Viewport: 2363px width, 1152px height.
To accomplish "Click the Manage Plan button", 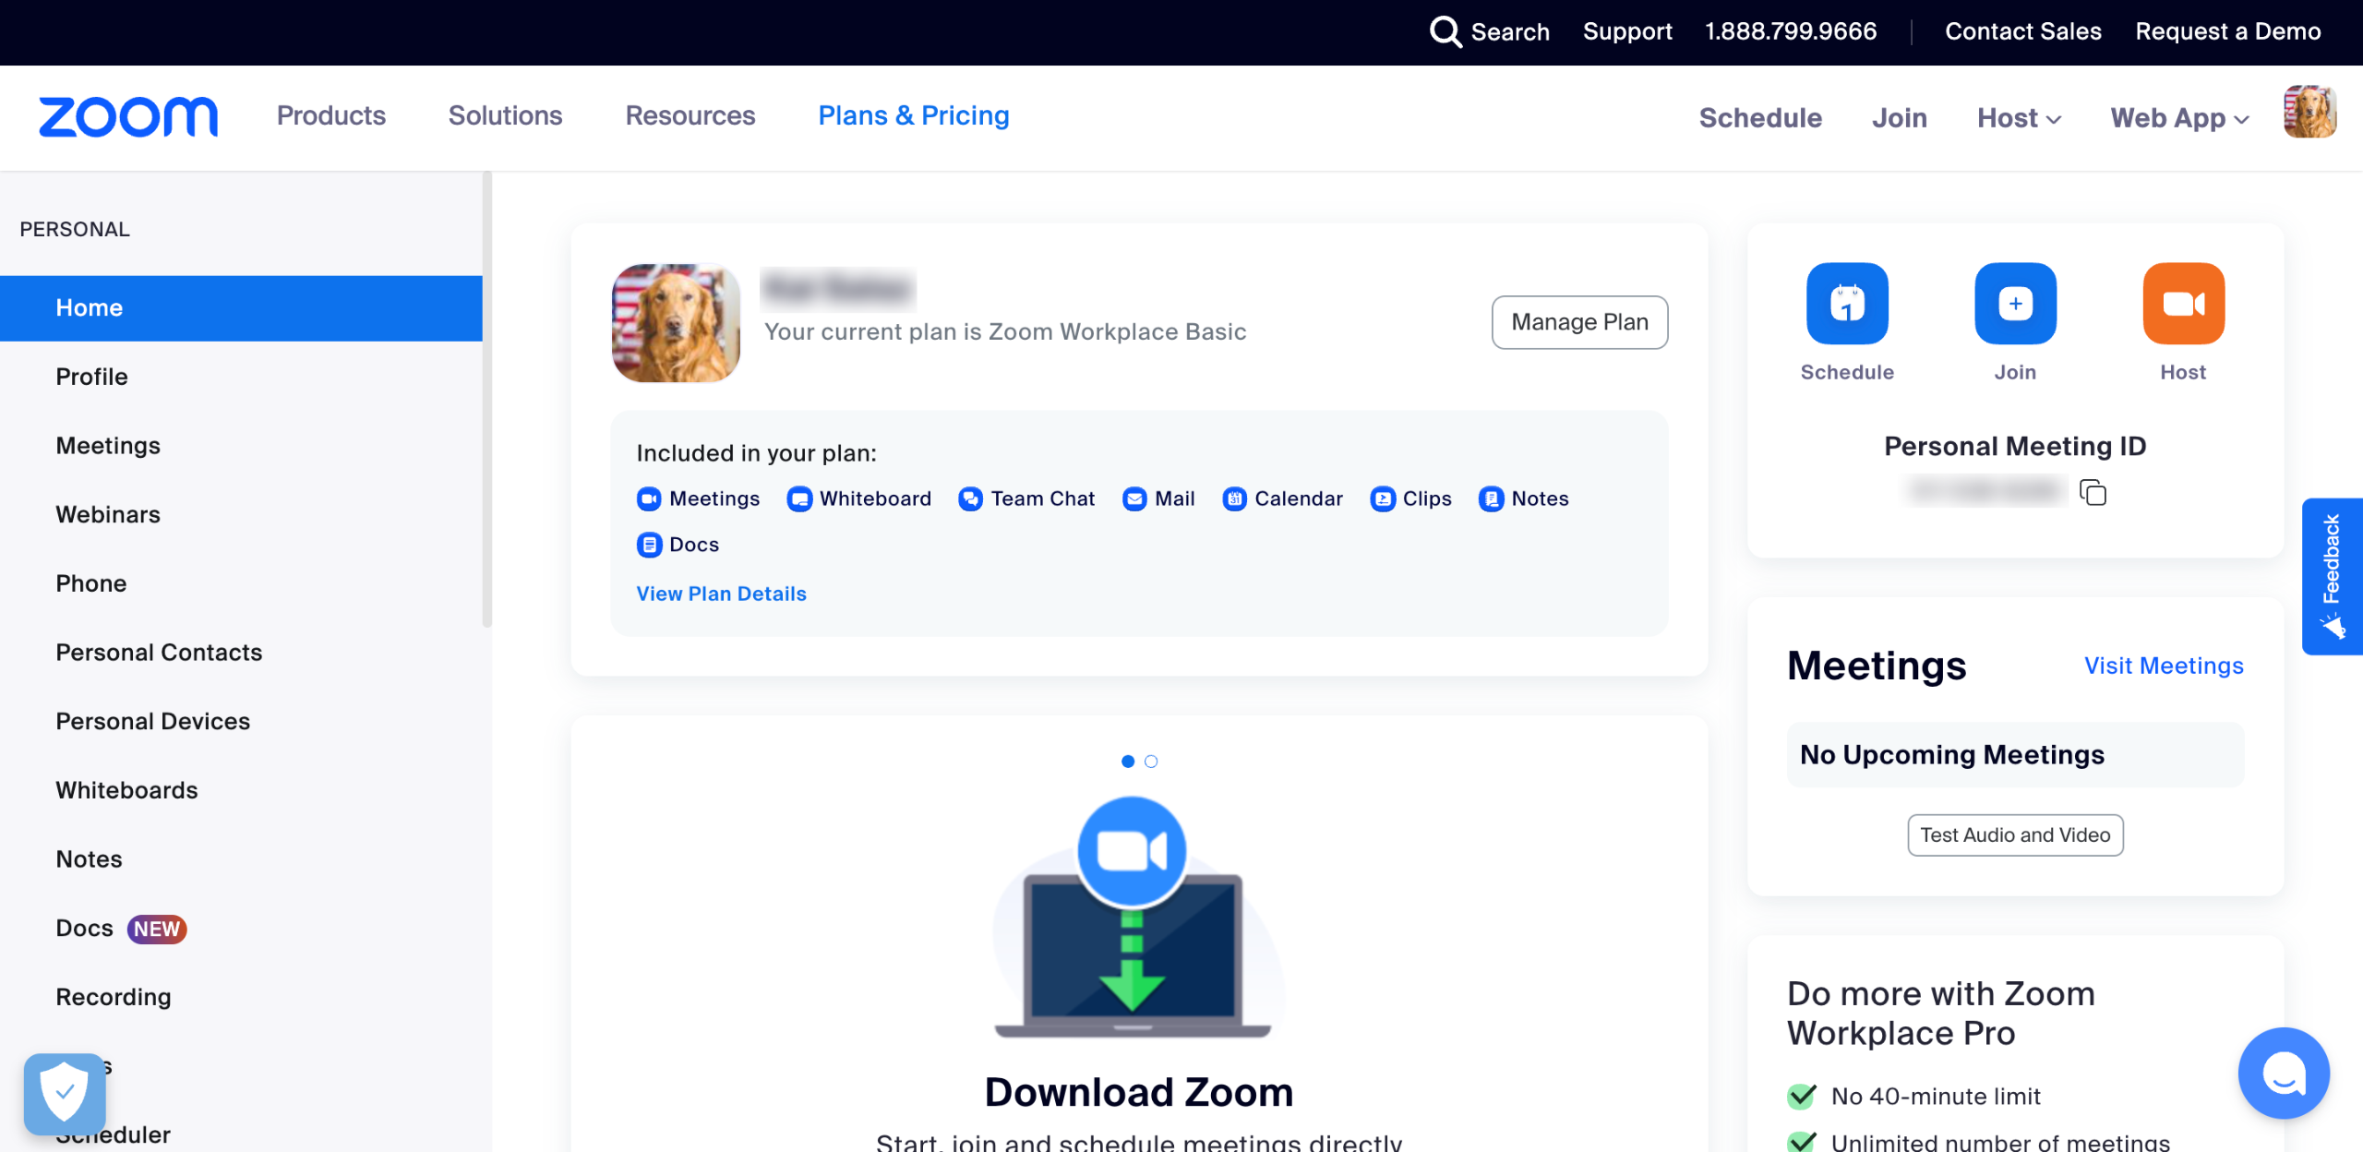I will 1579,322.
